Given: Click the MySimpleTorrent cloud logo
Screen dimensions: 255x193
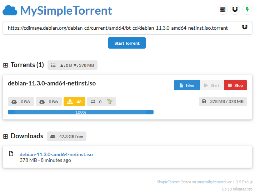Looking at the screenshot, I should [10, 11].
